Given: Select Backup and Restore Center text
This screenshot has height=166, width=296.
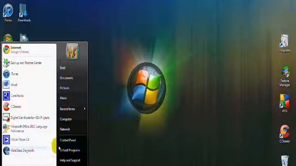Looking at the screenshot, I should [26, 63].
